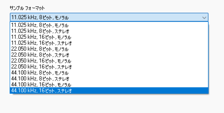Select 44.100 kHz, 8ビット, モノラル entry
Viewport: 224px width, 113px height.
(40, 73)
